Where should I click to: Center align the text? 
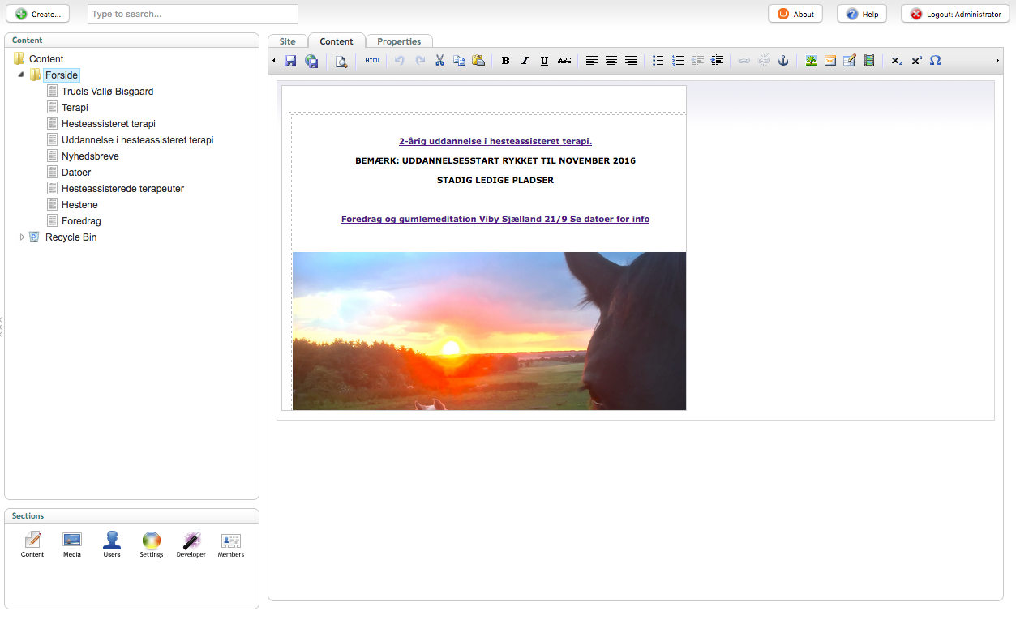click(x=611, y=61)
